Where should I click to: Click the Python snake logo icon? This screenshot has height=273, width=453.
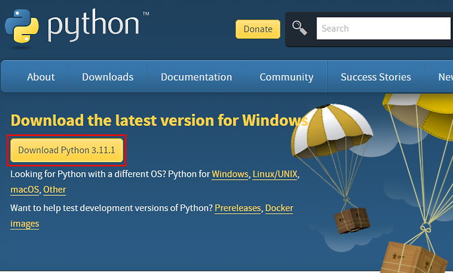[x=22, y=26]
